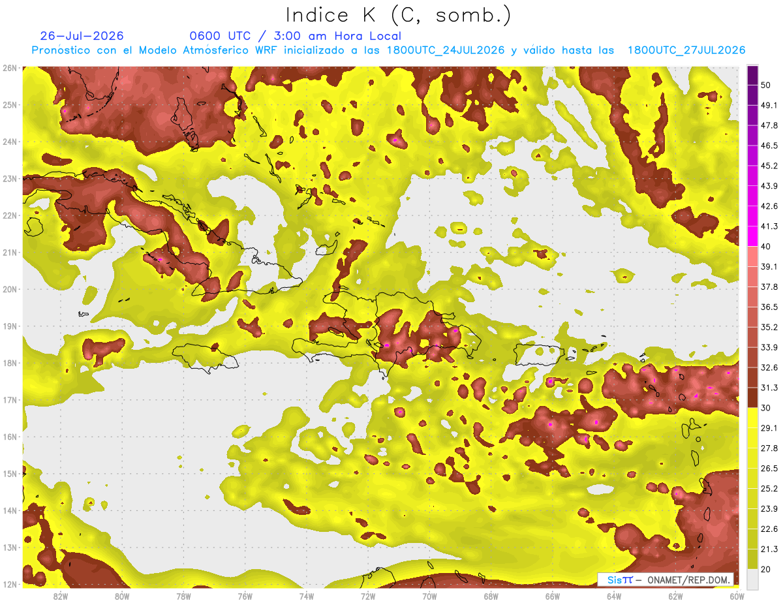Click the colorbar label "31.3"
Image resolution: width=783 pixels, height=605 pixels.
click(769, 388)
